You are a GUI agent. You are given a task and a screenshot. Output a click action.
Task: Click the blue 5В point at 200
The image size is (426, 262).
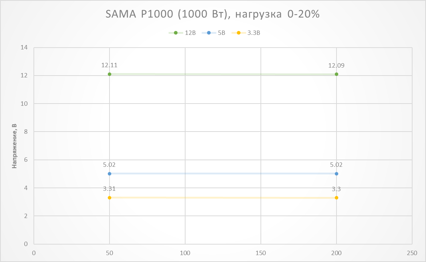coord(337,174)
